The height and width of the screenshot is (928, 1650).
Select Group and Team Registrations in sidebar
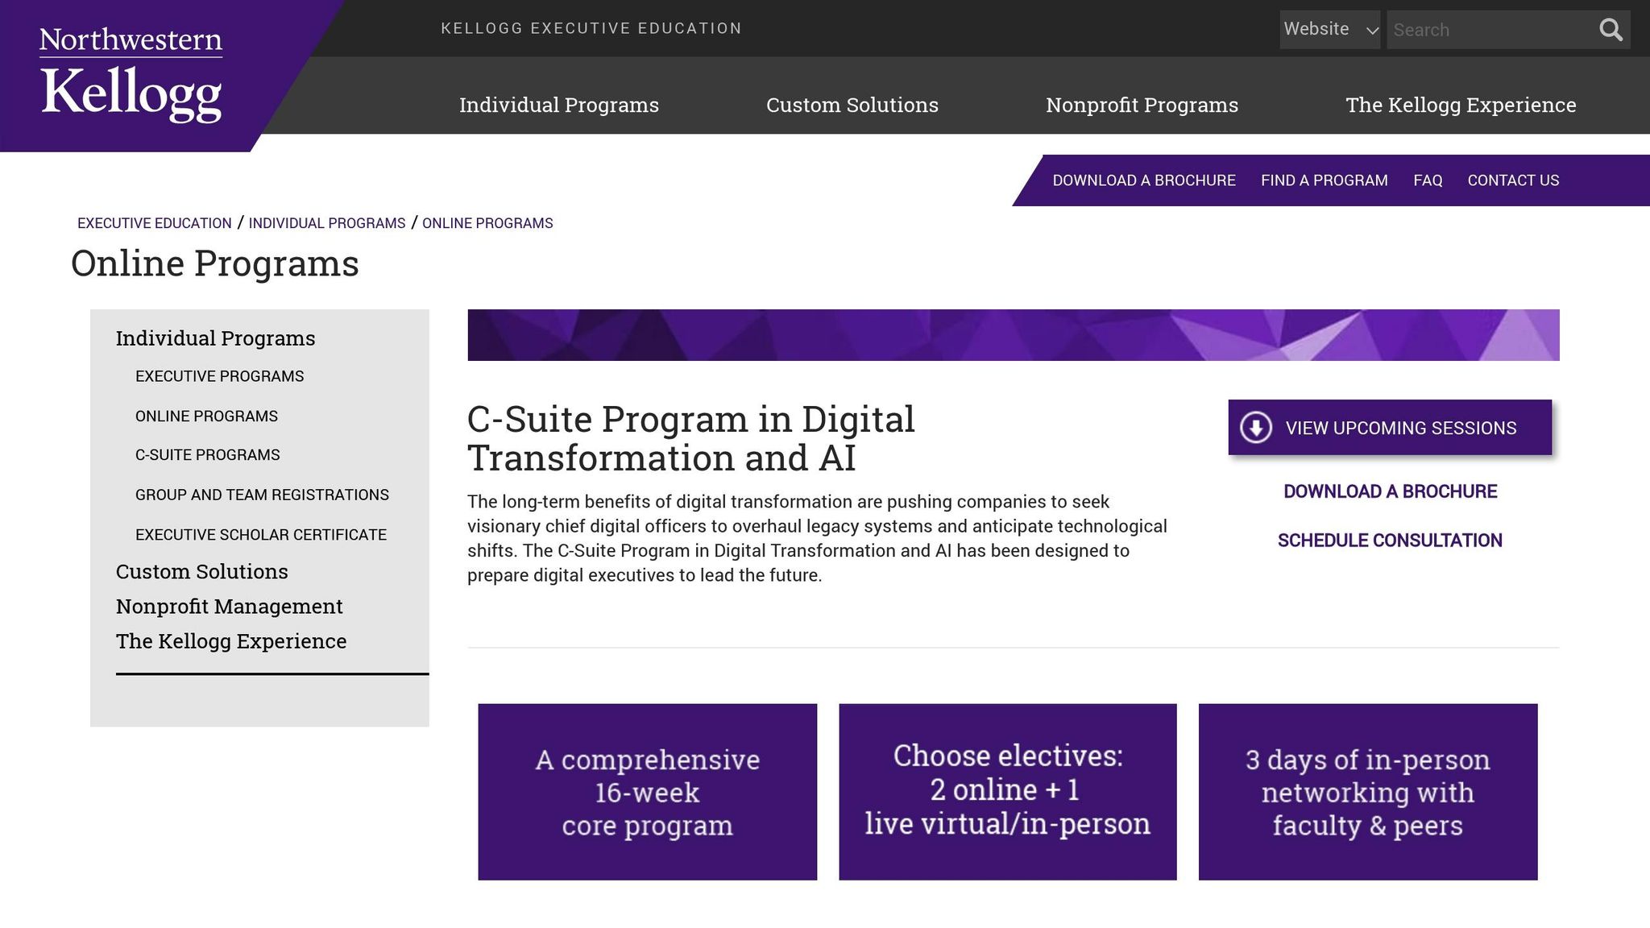click(262, 495)
